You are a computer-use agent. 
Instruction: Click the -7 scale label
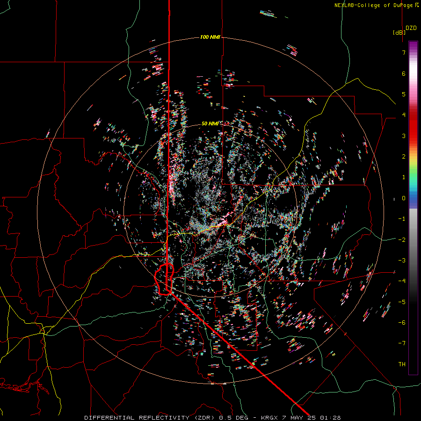pos(402,343)
